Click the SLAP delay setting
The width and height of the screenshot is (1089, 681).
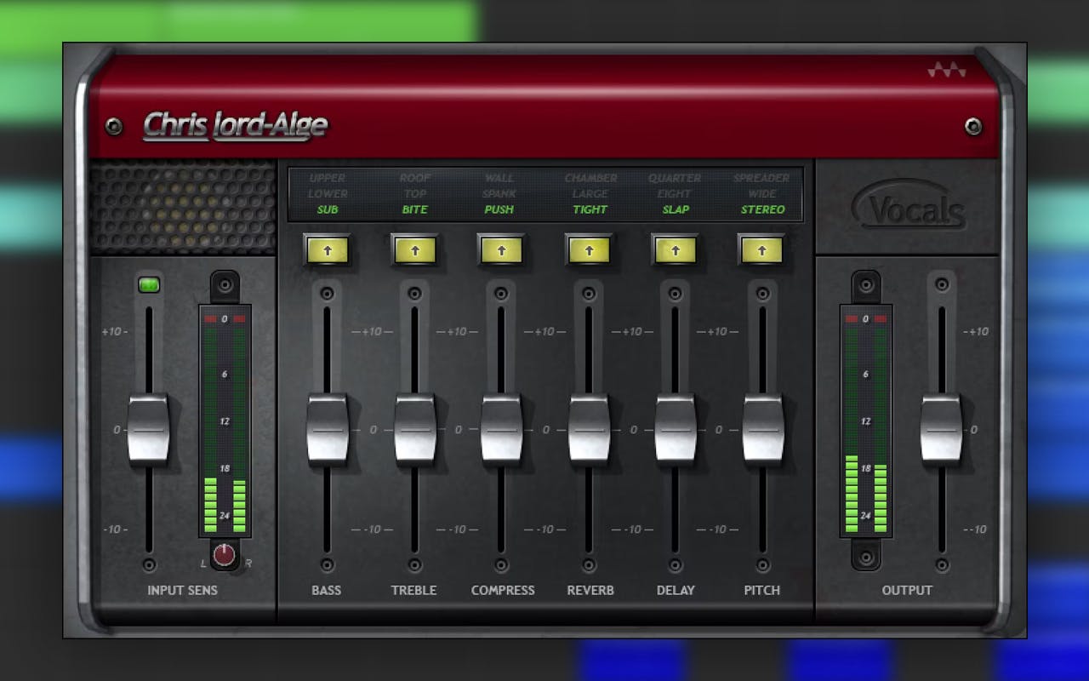pyautogui.click(x=676, y=209)
